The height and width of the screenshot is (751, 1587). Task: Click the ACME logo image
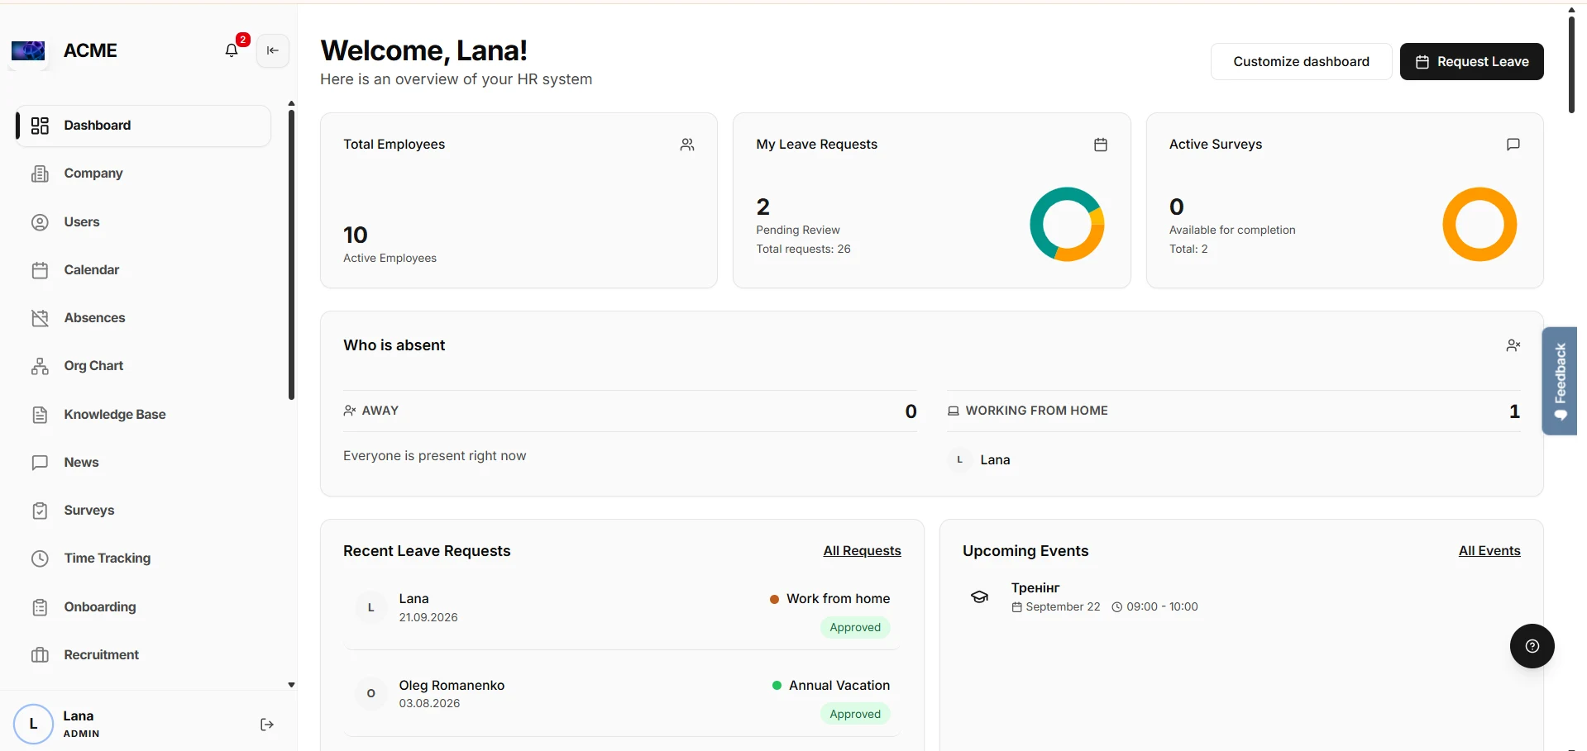click(x=28, y=50)
